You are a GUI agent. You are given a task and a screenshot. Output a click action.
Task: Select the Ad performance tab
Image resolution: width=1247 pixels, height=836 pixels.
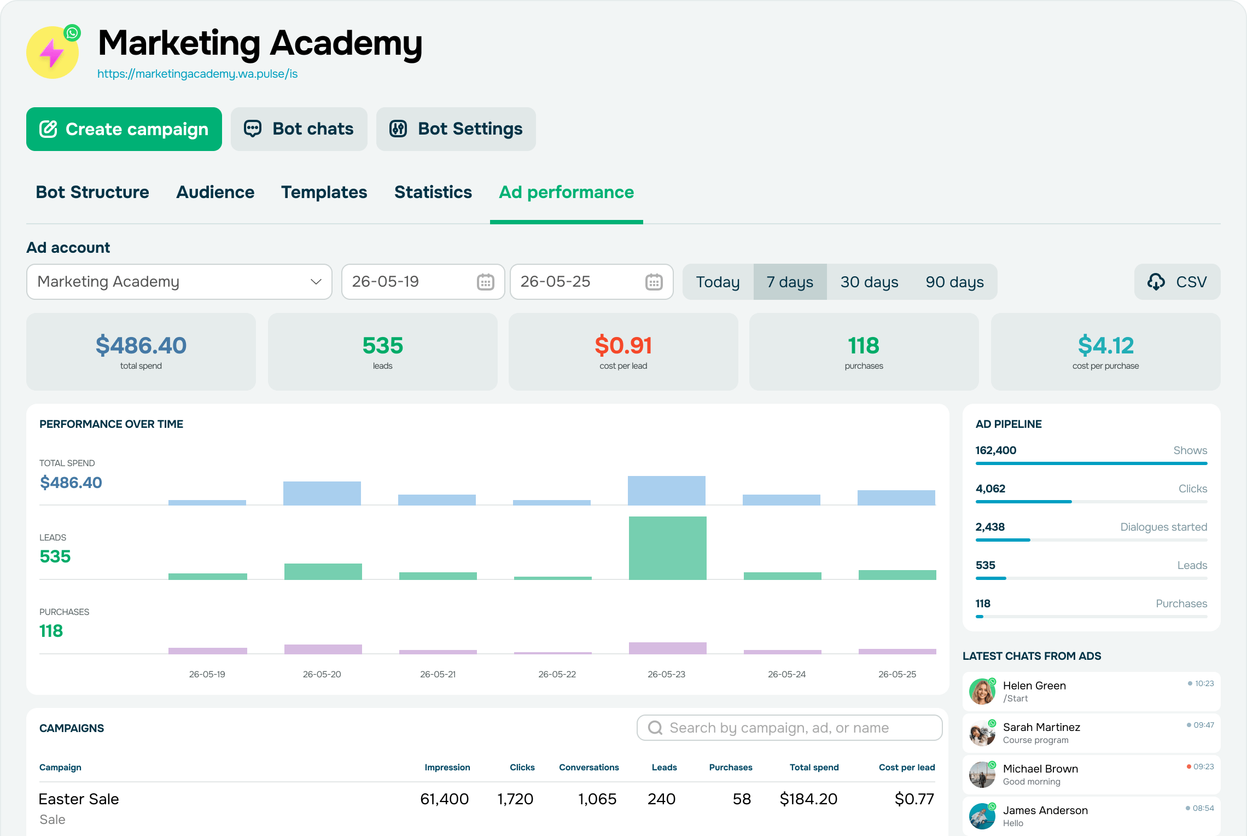click(x=567, y=193)
